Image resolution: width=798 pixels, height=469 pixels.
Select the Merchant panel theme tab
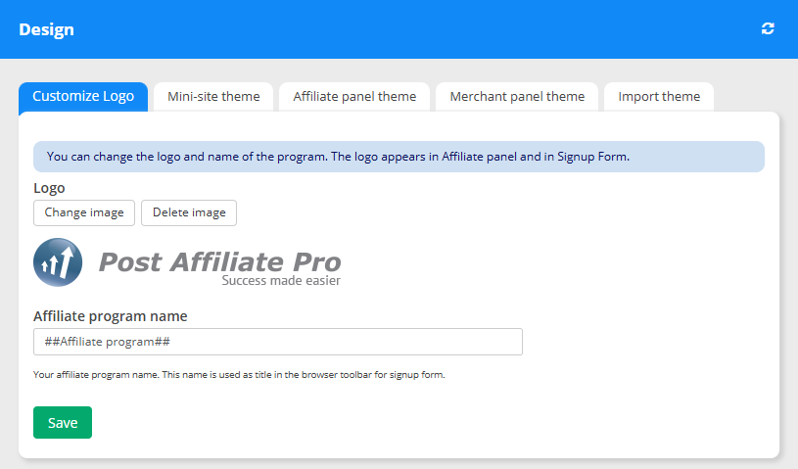[x=516, y=96]
